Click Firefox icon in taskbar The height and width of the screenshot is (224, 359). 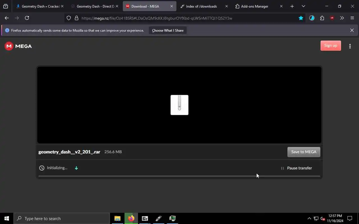pyautogui.click(x=131, y=218)
